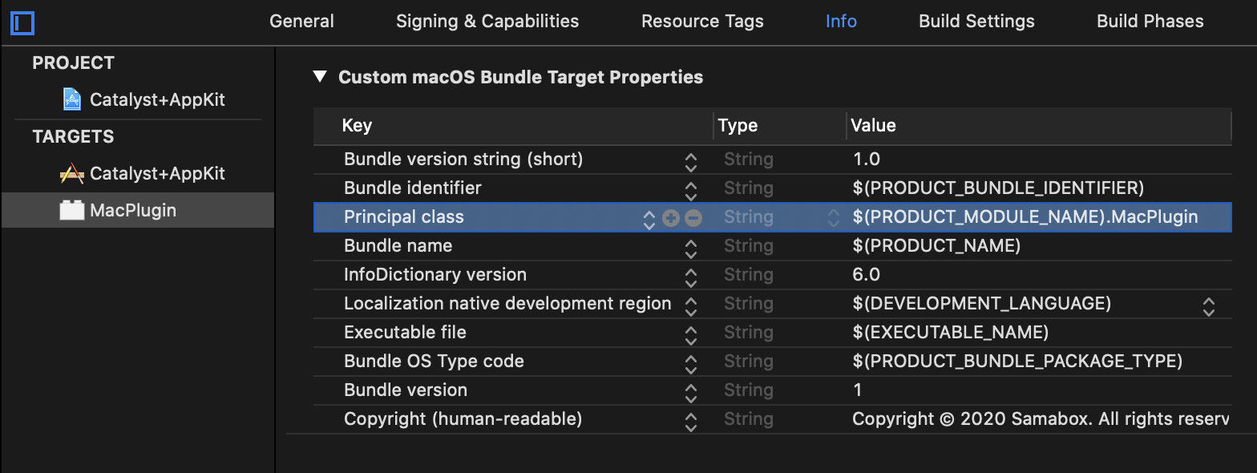Toggle the navigator sidebar panel icon

[22, 22]
